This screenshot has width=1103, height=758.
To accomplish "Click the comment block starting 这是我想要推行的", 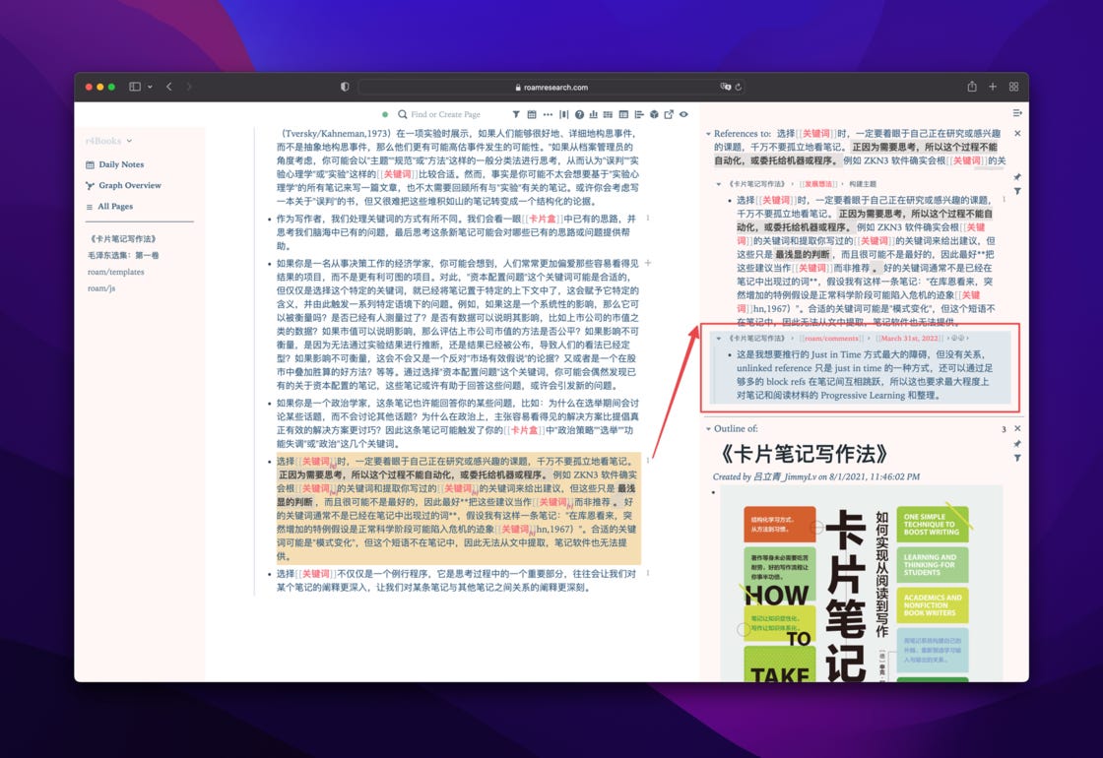I will pyautogui.click(x=866, y=375).
